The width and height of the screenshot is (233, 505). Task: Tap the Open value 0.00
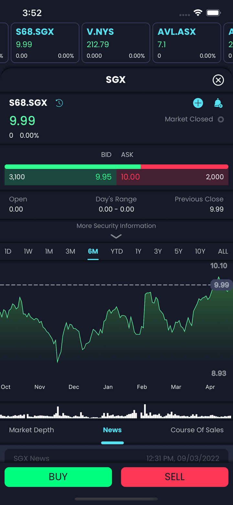coord(16,209)
